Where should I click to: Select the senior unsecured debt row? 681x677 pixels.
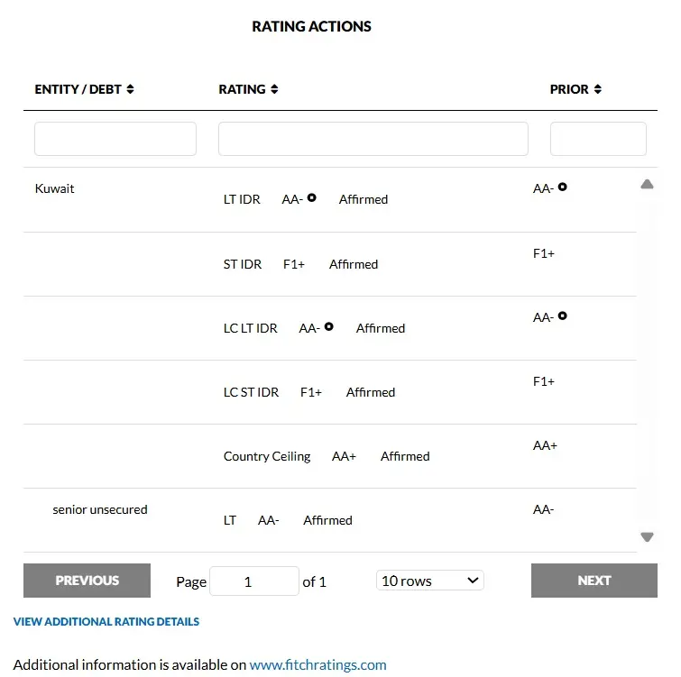coord(100,509)
